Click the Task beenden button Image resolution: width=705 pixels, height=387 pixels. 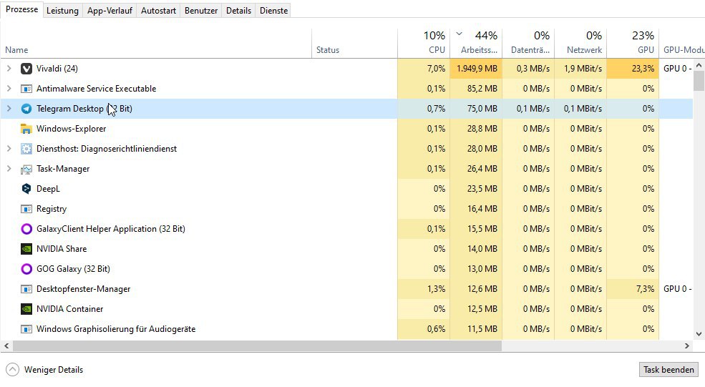668,369
